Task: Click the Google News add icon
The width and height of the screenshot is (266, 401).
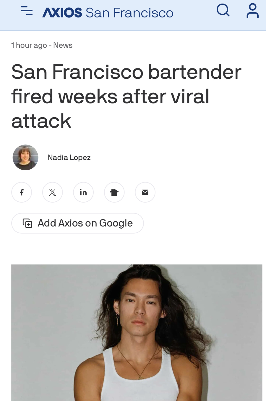Action: (27, 223)
